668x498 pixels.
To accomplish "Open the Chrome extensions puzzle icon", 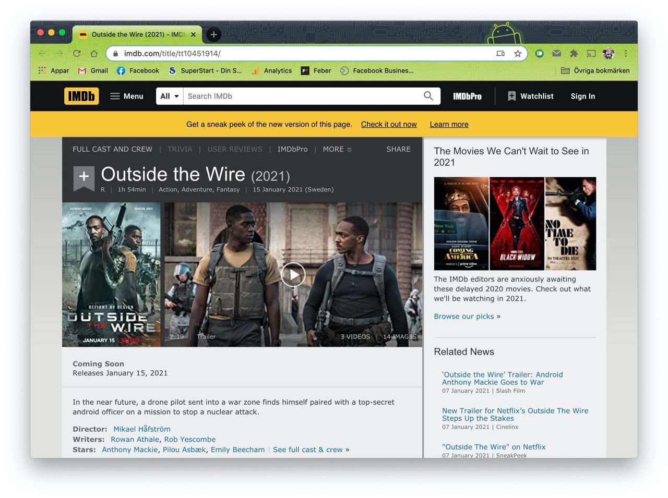I will [x=574, y=53].
